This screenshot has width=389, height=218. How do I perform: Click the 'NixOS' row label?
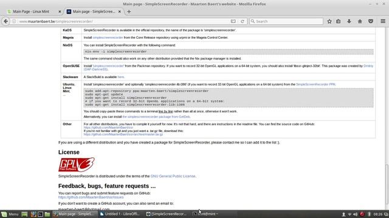coord(67,45)
